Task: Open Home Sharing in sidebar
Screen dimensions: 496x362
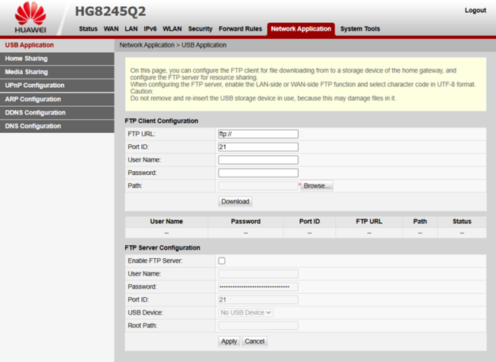Action: click(26, 58)
